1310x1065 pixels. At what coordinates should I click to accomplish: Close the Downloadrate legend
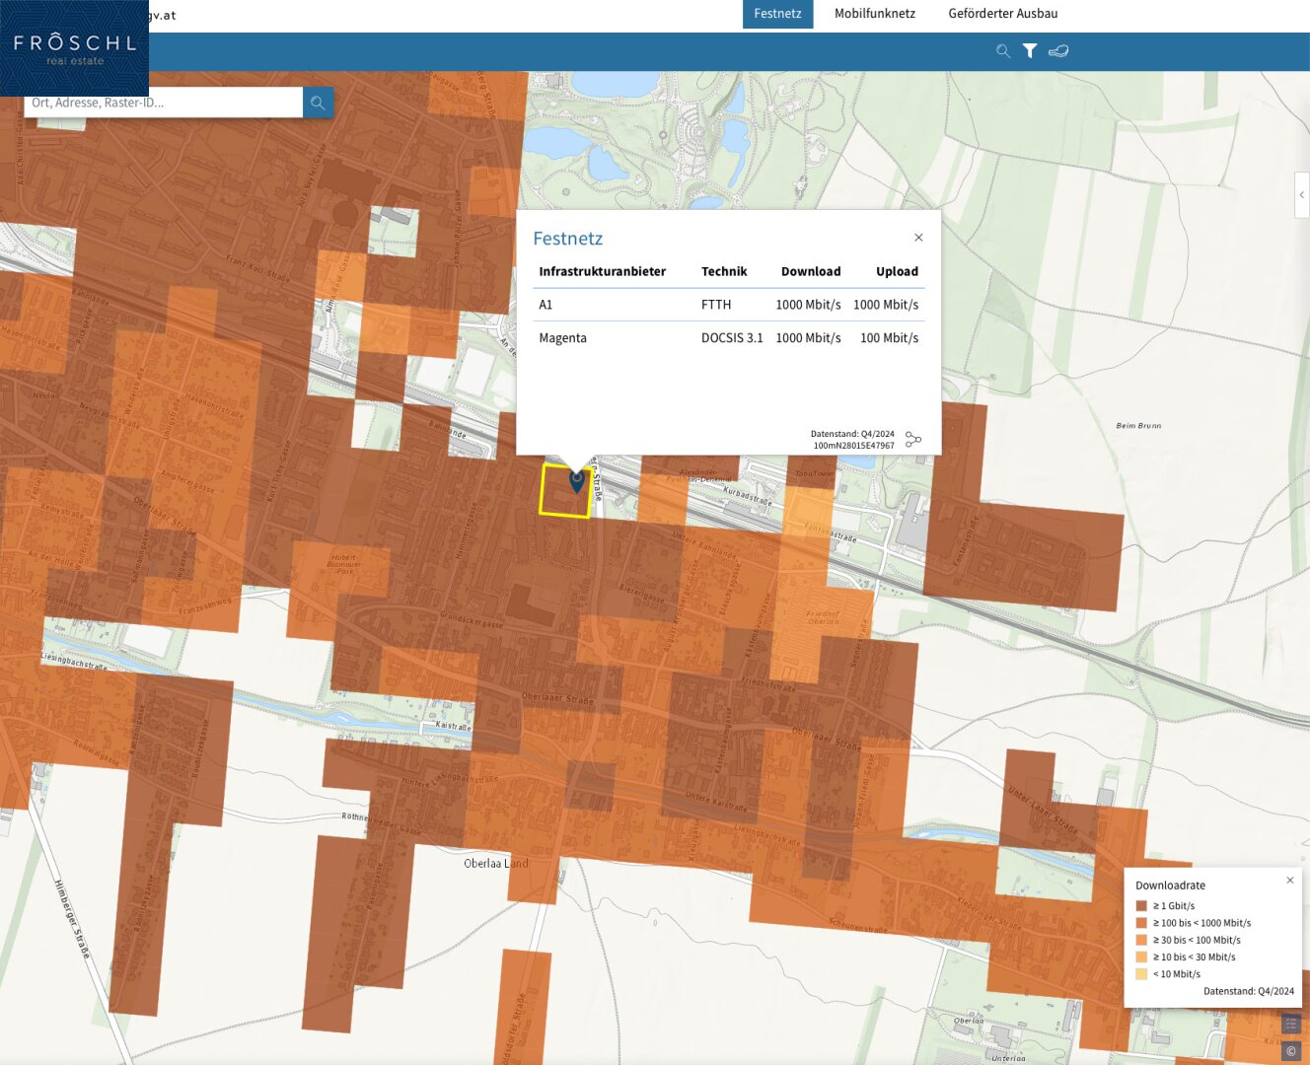(1290, 881)
